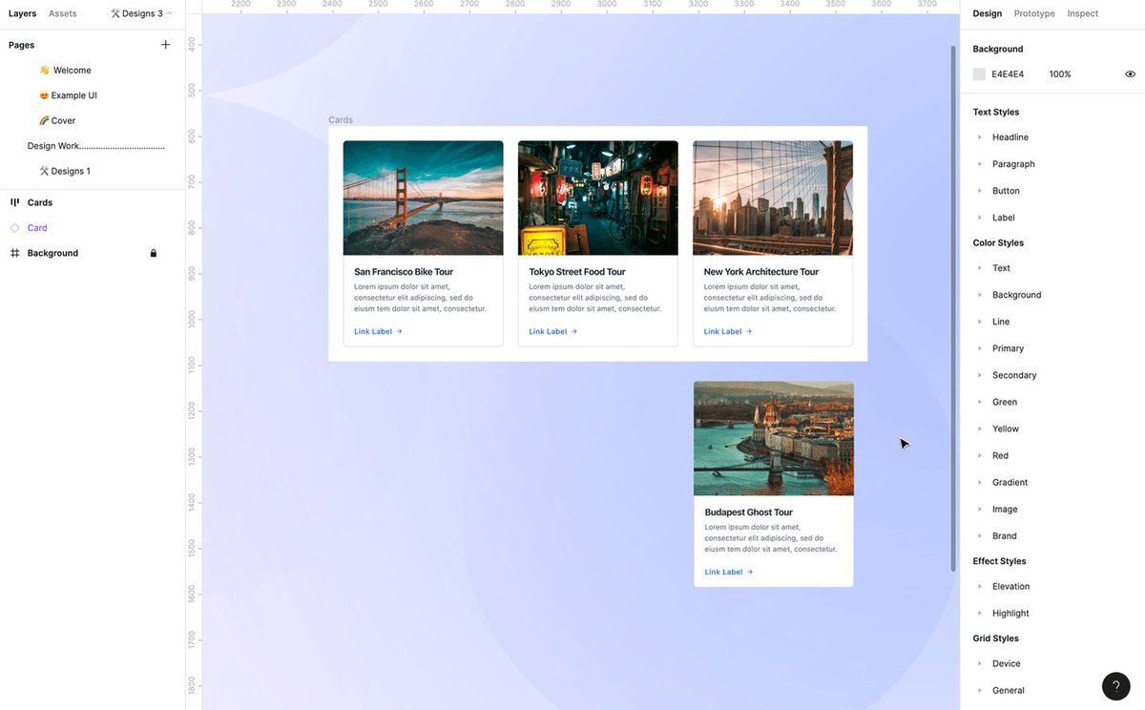1145x710 pixels.
Task: Expand the Headline text style
Action: coord(980,137)
